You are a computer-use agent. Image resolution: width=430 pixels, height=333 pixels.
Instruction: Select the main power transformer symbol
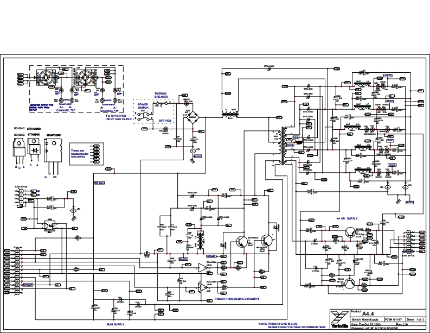(282, 144)
